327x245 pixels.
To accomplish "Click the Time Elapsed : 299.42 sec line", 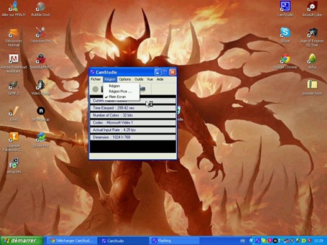I will (x=133, y=108).
